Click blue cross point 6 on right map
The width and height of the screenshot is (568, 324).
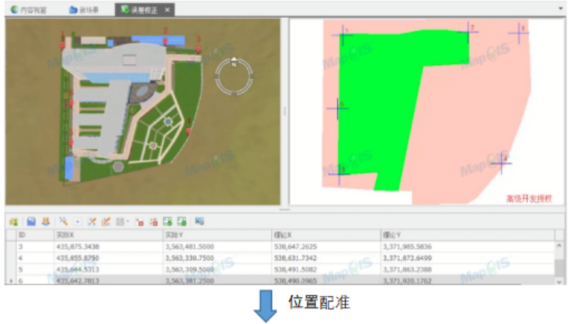point(338,108)
